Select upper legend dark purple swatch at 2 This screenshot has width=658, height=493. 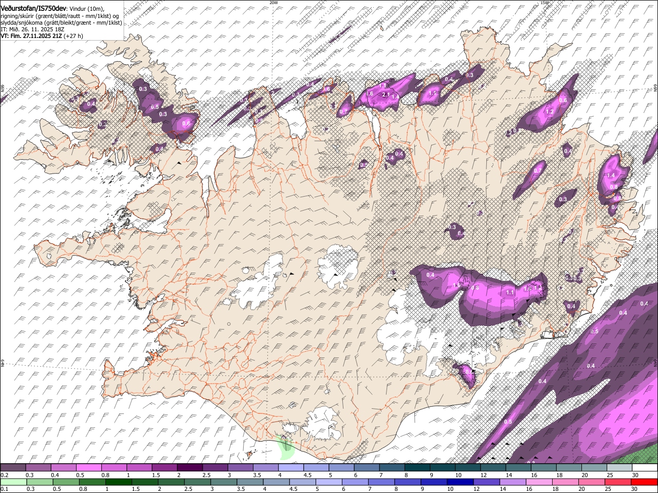tap(190, 468)
